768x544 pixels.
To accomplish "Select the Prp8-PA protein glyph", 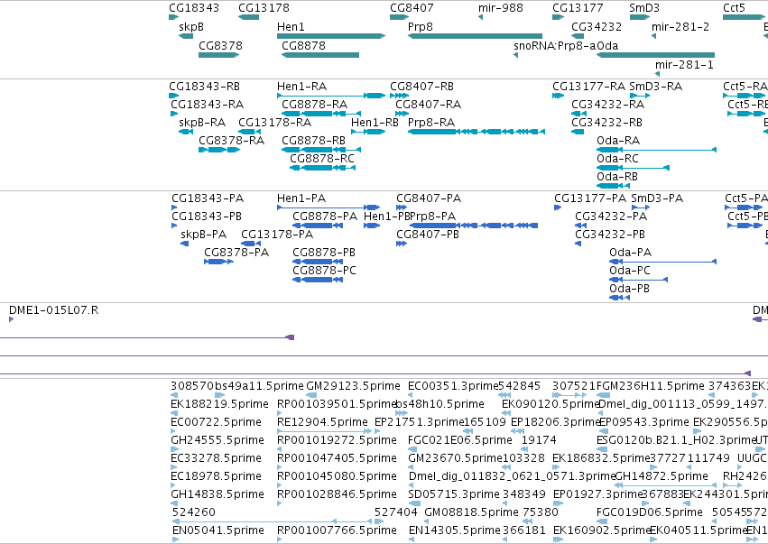I will pyautogui.click(x=474, y=226).
